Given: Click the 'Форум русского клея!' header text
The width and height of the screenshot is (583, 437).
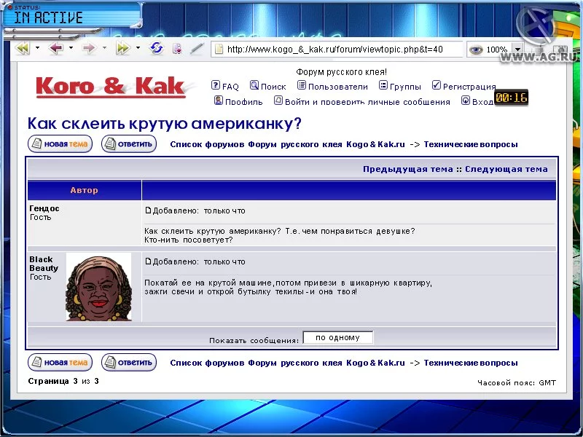Looking at the screenshot, I should [x=341, y=72].
